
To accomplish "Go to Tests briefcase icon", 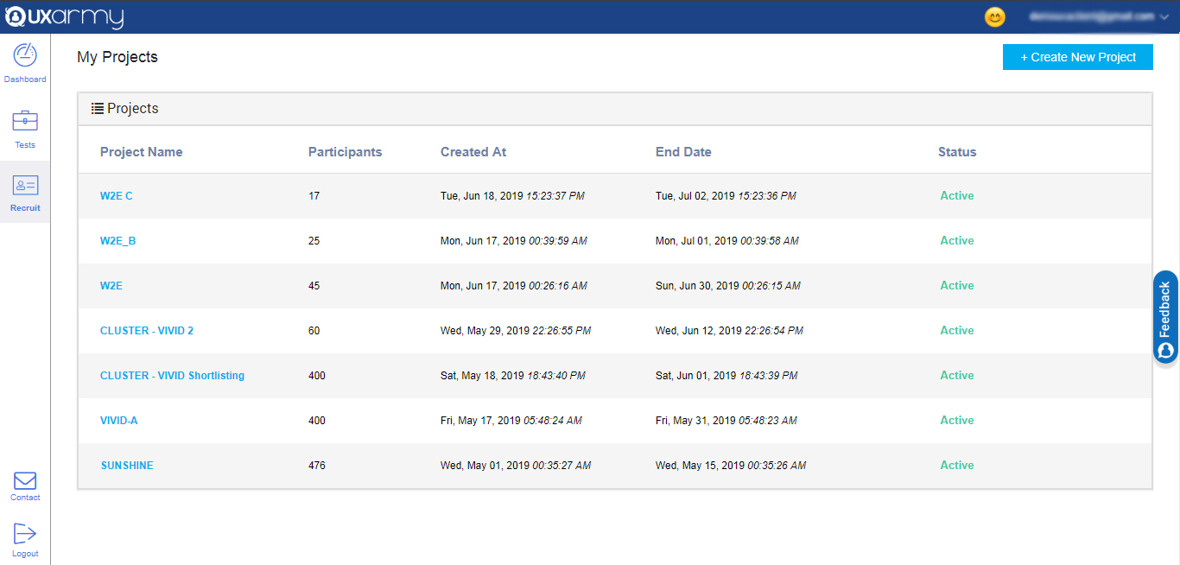I will [25, 121].
